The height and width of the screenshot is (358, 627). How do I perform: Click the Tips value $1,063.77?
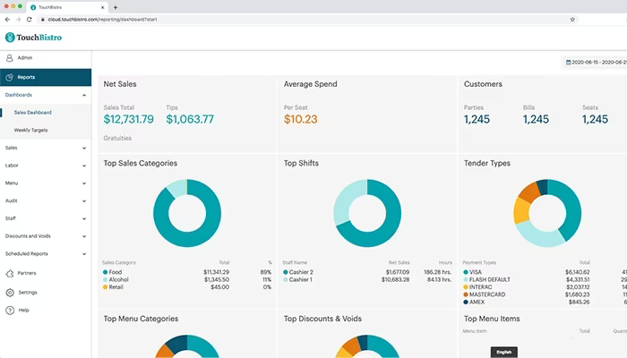coord(190,119)
